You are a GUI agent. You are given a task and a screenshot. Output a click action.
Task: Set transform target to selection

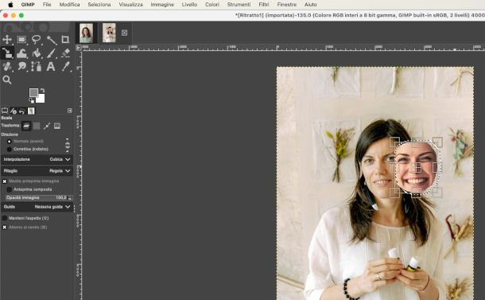(x=37, y=126)
